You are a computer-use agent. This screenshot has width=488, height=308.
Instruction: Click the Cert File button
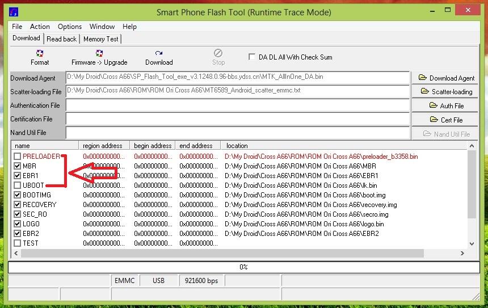point(445,120)
